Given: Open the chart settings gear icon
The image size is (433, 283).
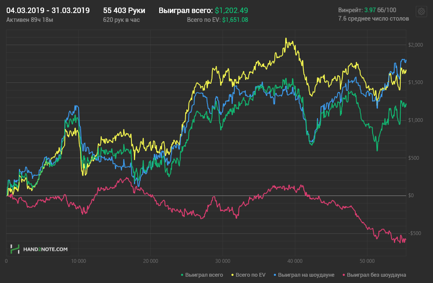Looking at the screenshot, I should 421,11.
